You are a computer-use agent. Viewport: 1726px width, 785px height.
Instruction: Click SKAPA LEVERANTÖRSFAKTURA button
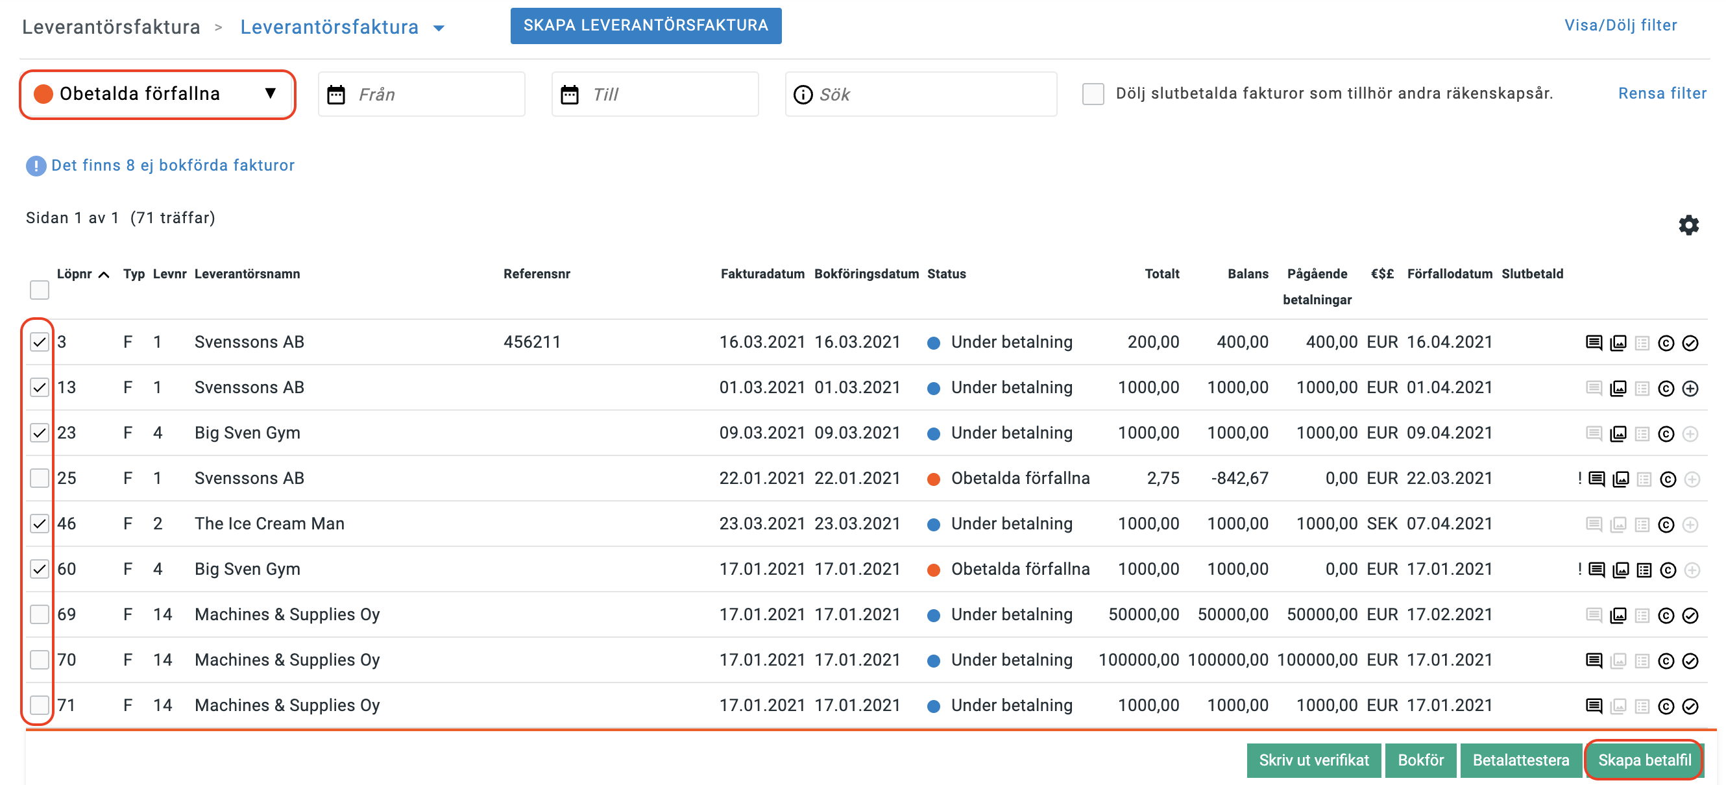[x=646, y=25]
